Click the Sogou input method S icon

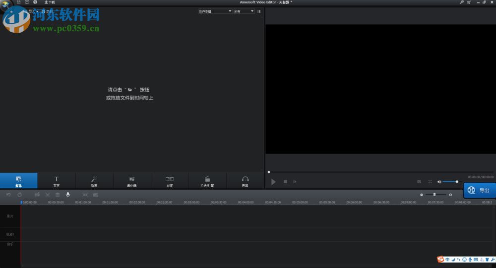pos(440,260)
